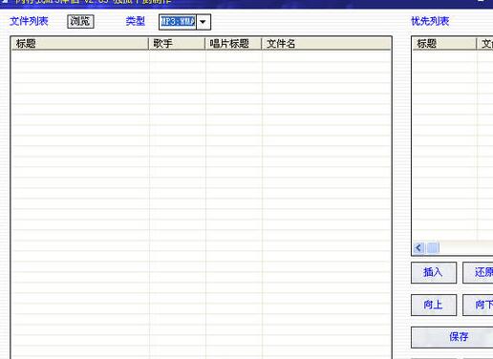Click 标题 header in the 优先列表 panel

point(444,44)
